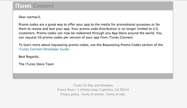
Task: Click 'To learn more about requesting promo codes' line
Action: 91,45
